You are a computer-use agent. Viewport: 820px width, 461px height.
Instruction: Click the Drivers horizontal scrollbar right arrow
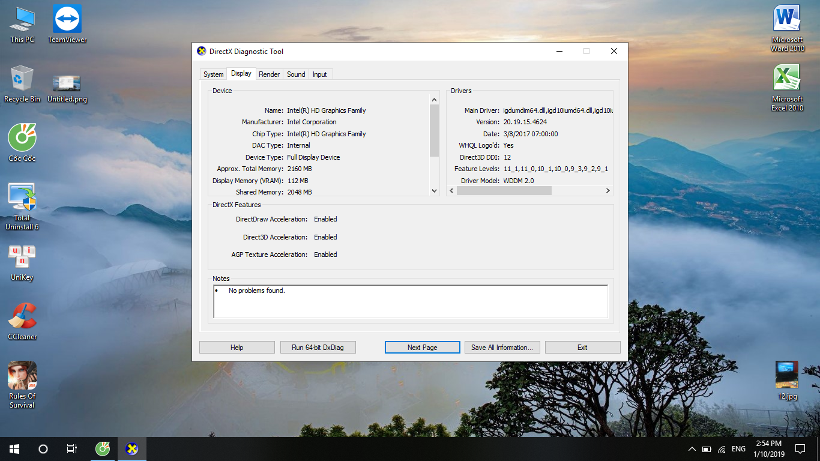click(607, 191)
